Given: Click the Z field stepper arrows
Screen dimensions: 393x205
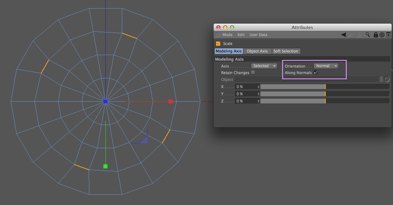Looking at the screenshot, I should (258, 101).
